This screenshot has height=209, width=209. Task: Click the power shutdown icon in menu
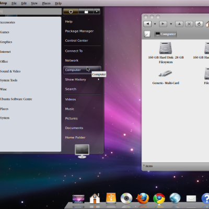71,11
